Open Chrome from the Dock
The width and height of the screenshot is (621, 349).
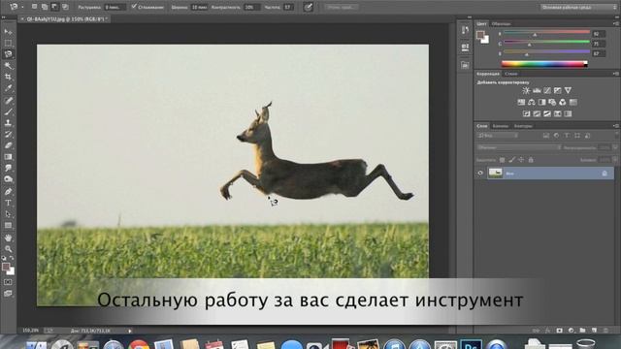click(x=139, y=345)
